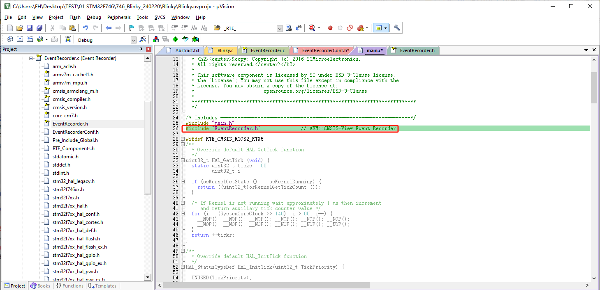Open the Pack Installer icon
The image size is (600, 290).
195,39
